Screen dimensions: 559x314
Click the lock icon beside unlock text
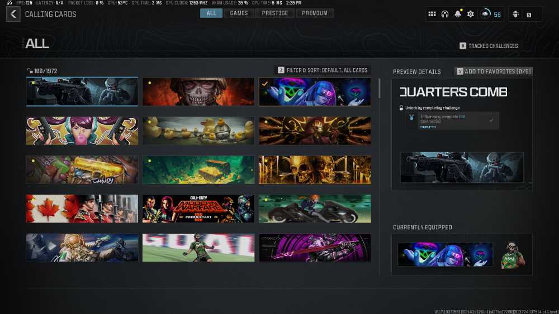pos(401,108)
